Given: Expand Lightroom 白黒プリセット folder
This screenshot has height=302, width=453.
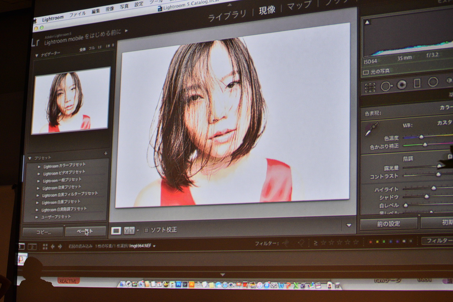Looking at the screenshot, I should [37, 203].
